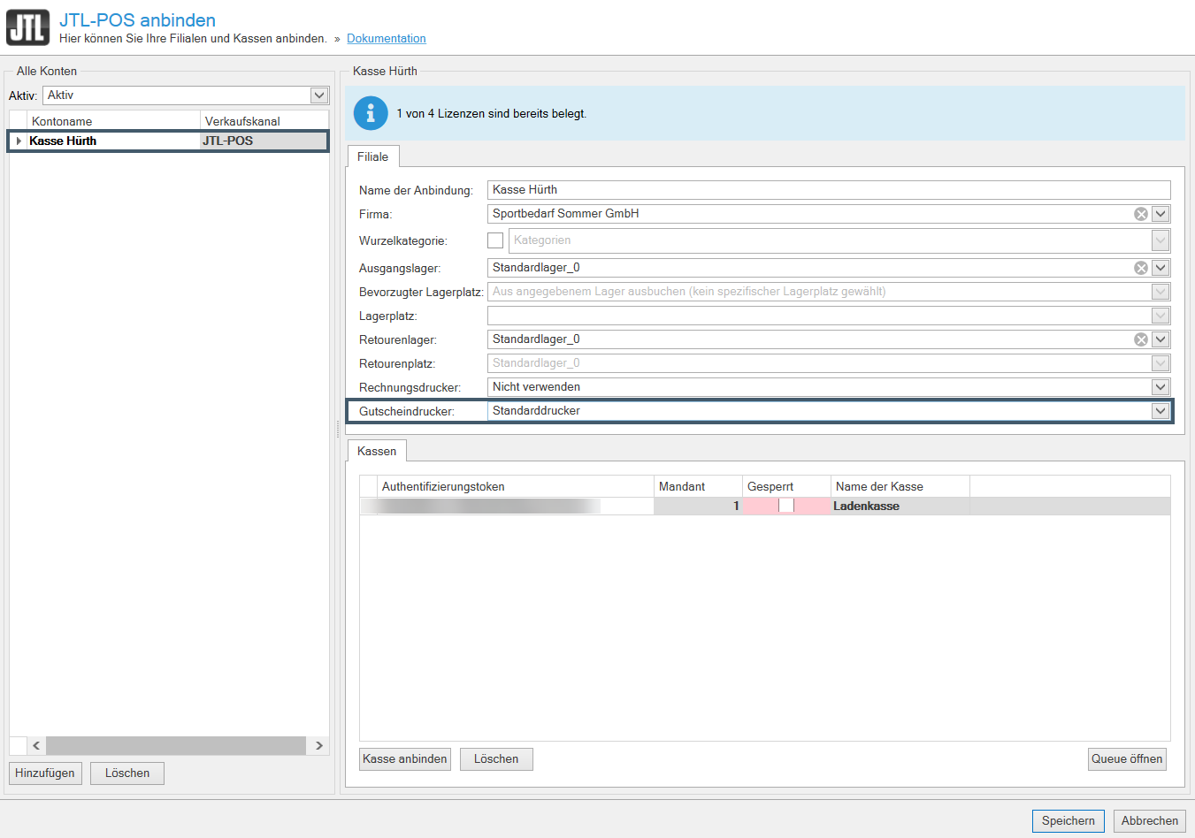1195x838 pixels.
Task: Click left arrow of horizontal scrollbar
Action: click(36, 746)
